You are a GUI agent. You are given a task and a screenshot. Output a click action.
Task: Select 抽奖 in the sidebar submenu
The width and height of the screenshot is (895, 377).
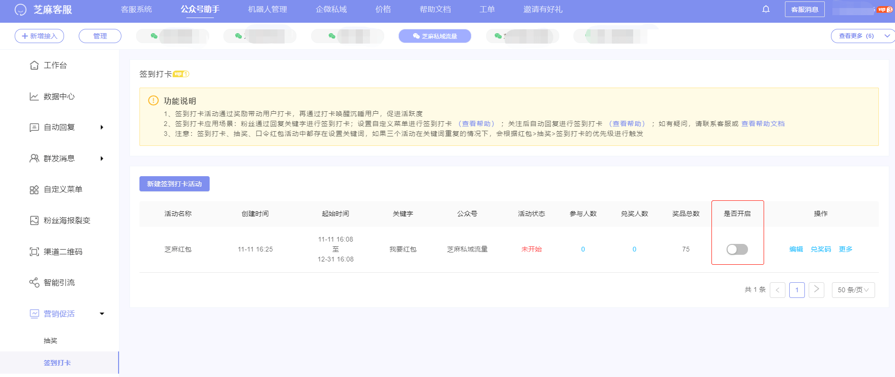point(50,341)
